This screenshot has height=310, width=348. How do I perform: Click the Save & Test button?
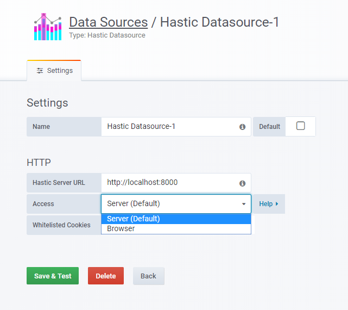(53, 276)
